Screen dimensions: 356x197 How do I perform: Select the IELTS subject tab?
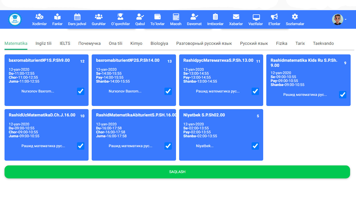[x=65, y=43]
